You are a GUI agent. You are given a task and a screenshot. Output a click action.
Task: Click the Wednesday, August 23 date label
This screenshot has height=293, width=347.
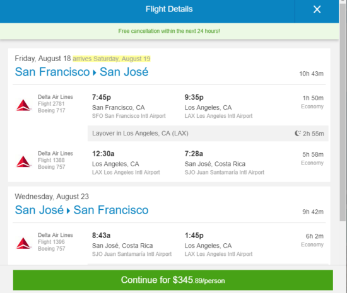point(52,197)
